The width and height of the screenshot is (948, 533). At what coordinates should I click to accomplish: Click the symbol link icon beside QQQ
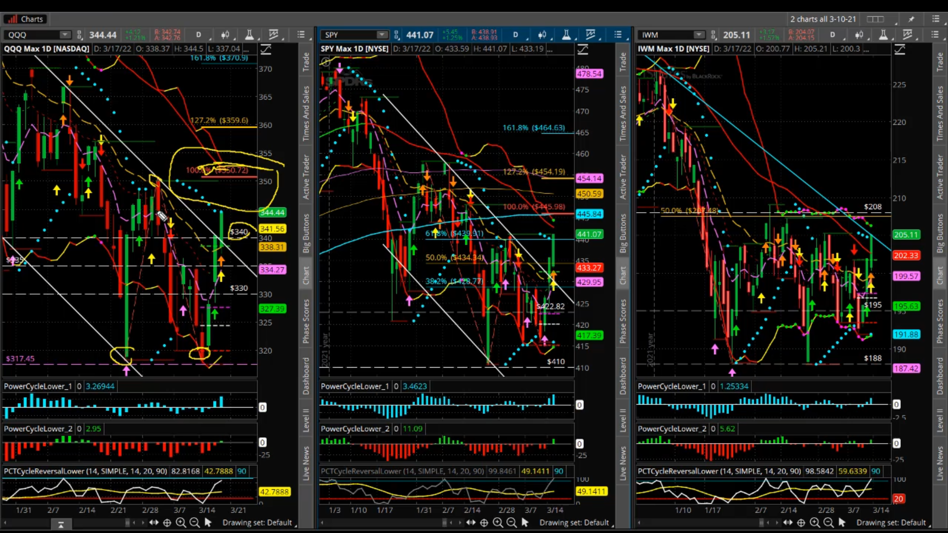pyautogui.click(x=79, y=35)
